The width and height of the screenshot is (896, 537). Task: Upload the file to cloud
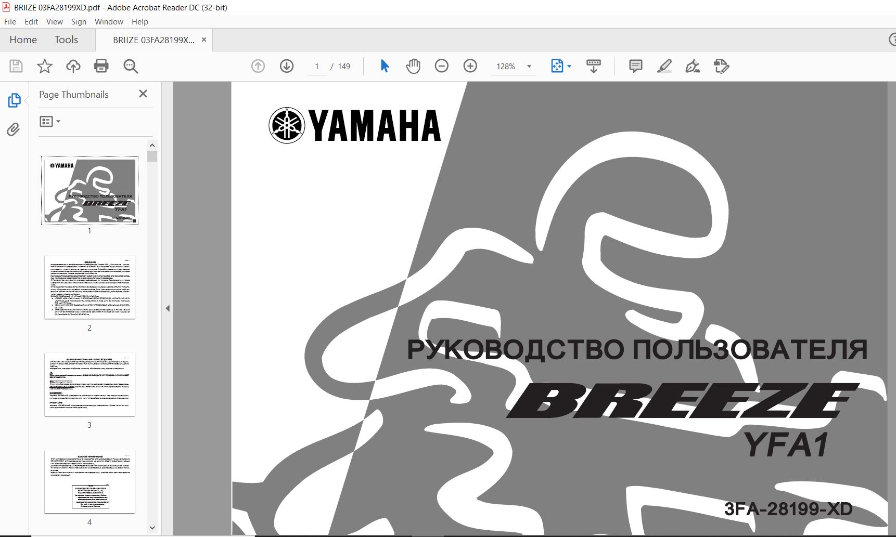[x=73, y=66]
